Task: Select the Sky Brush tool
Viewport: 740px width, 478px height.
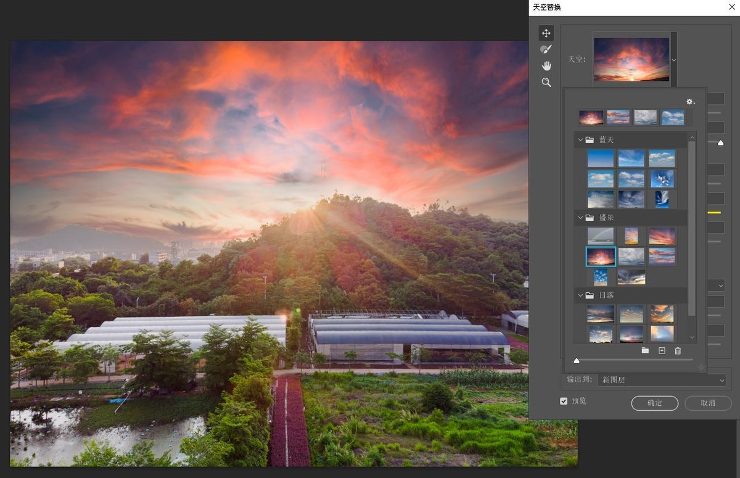Action: coord(546,49)
